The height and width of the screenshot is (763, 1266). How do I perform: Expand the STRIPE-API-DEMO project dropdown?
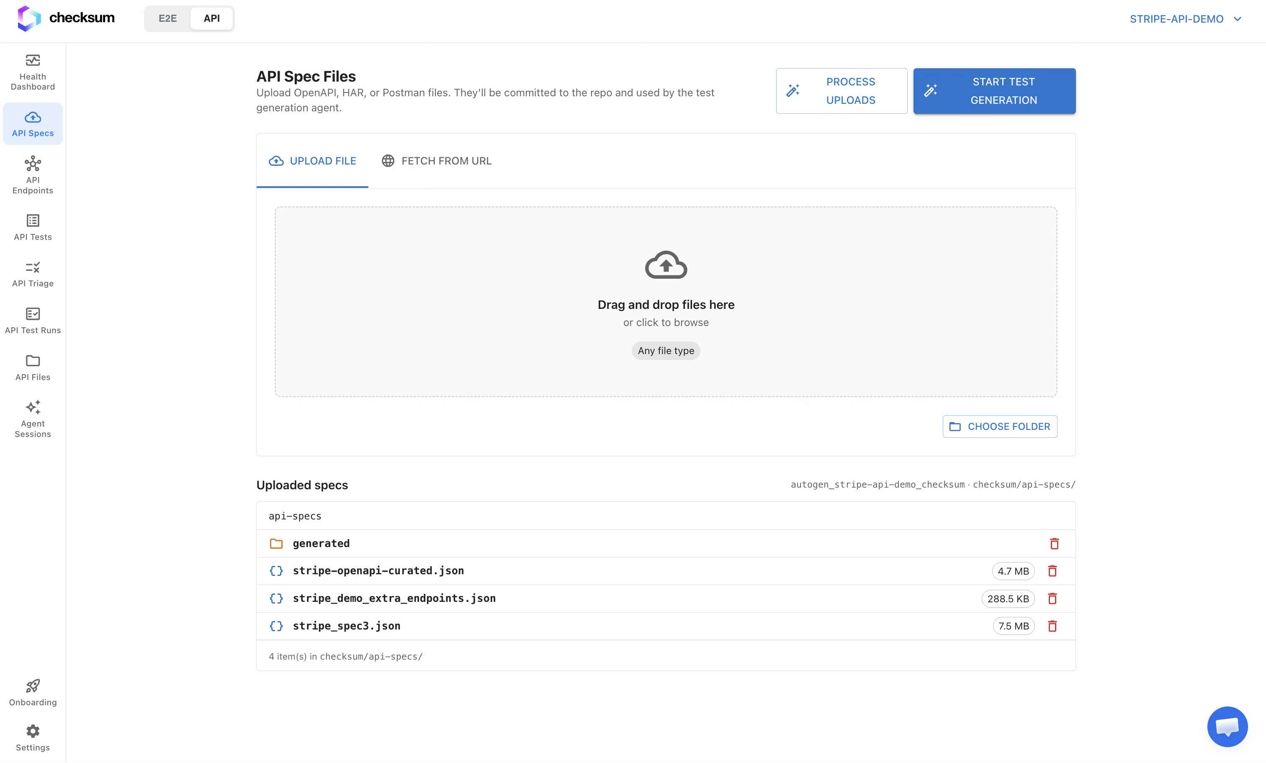pyautogui.click(x=1185, y=19)
